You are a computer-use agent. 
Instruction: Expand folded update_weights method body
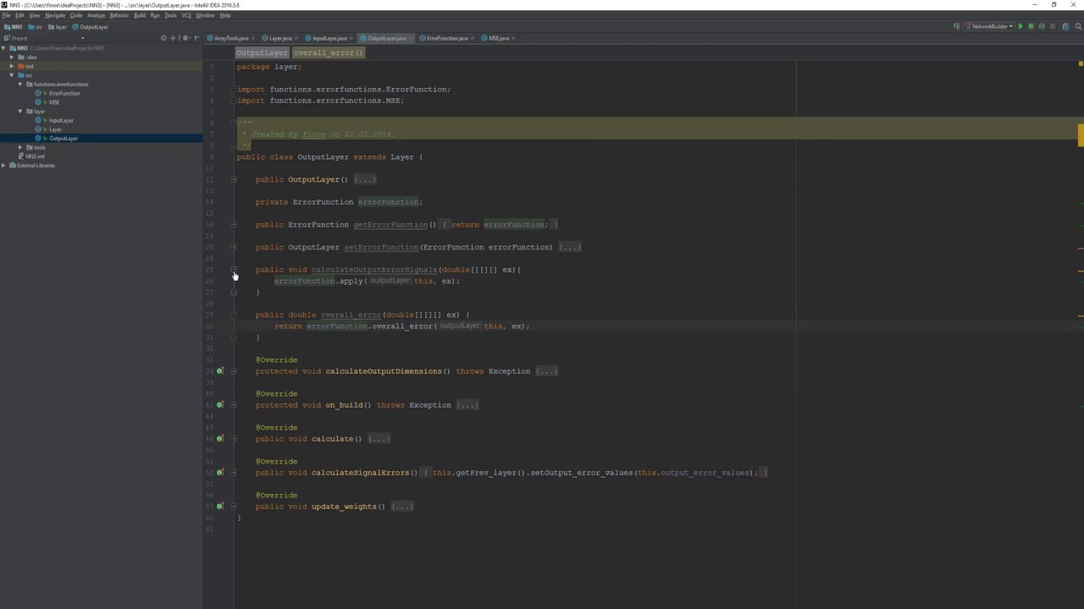point(402,507)
